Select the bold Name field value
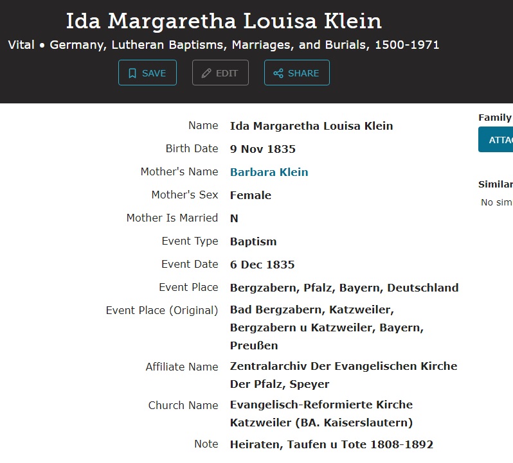Image resolution: width=513 pixels, height=463 pixels. tap(311, 126)
